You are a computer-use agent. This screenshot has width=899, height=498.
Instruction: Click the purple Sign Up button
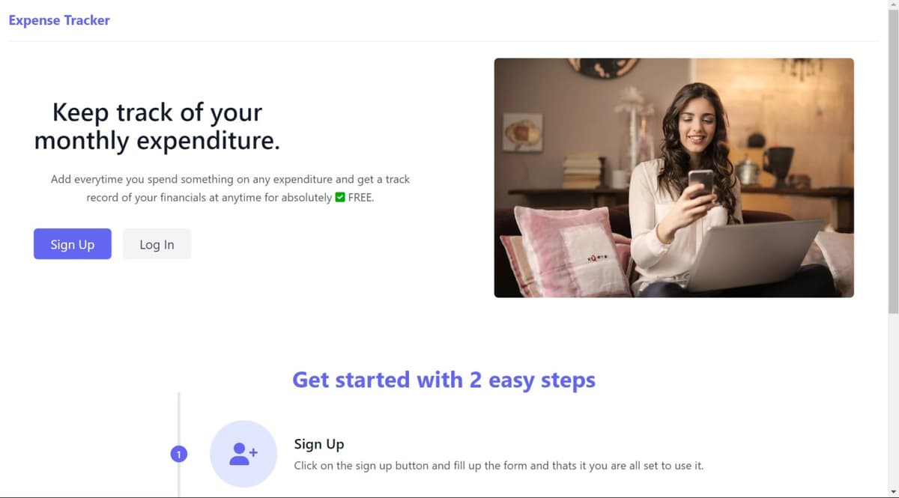[73, 244]
